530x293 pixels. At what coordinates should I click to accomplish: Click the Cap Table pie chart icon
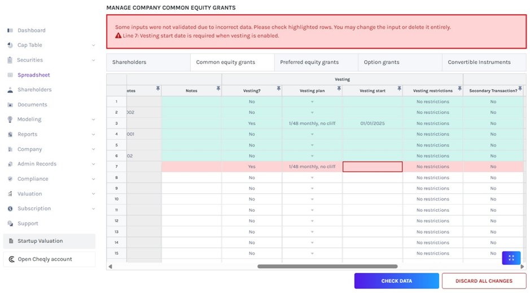click(10, 45)
